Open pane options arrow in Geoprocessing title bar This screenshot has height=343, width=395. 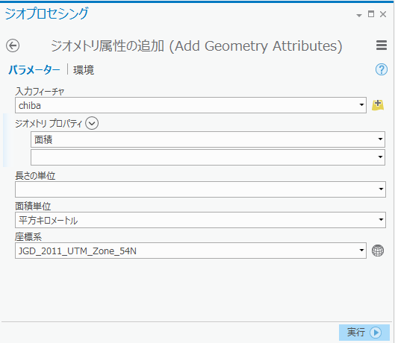(359, 16)
